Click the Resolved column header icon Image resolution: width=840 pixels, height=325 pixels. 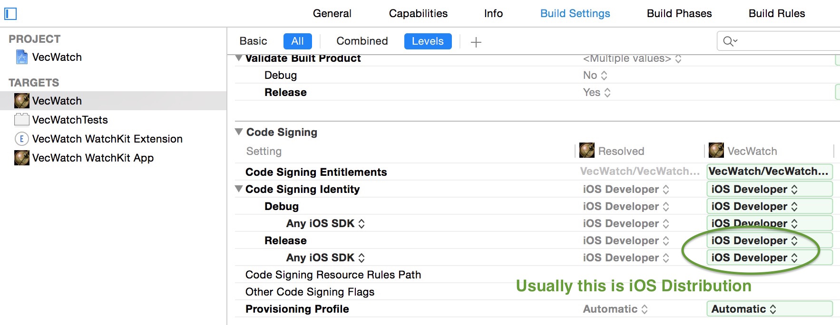click(587, 150)
